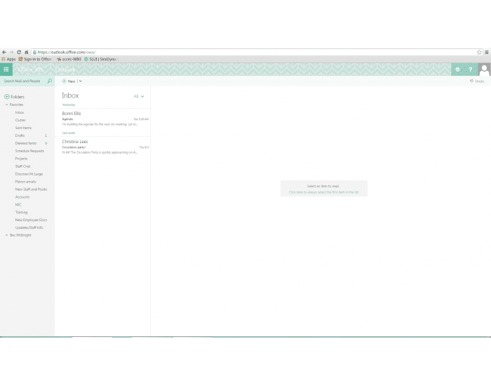Open the Updates/Staff Info folder
The width and height of the screenshot is (491, 386).
point(29,227)
